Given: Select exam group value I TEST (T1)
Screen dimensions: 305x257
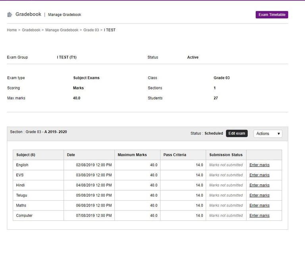Looking at the screenshot, I should [67, 57].
